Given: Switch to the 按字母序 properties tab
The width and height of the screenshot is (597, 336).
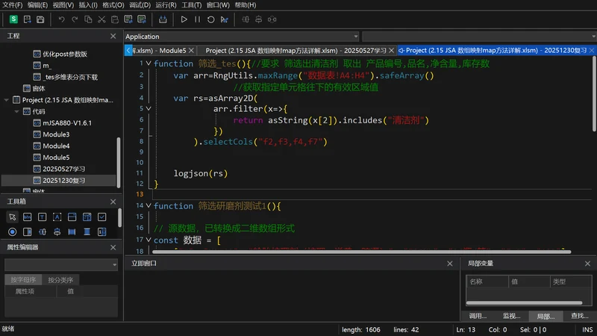Looking at the screenshot, I should pyautogui.click(x=23, y=279).
